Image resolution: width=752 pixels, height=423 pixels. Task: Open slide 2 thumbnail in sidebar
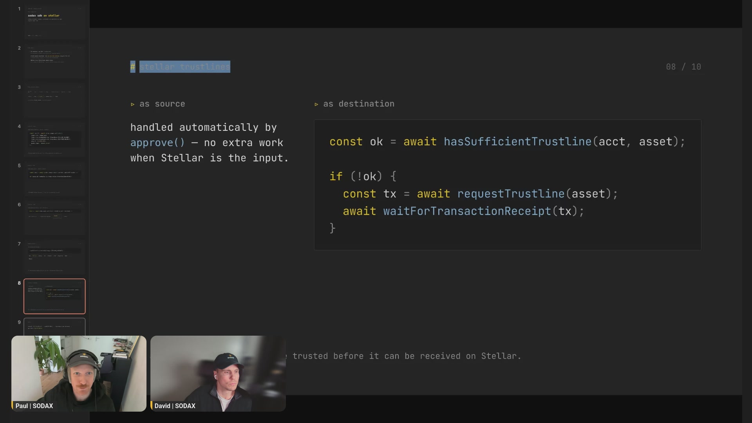(x=54, y=61)
